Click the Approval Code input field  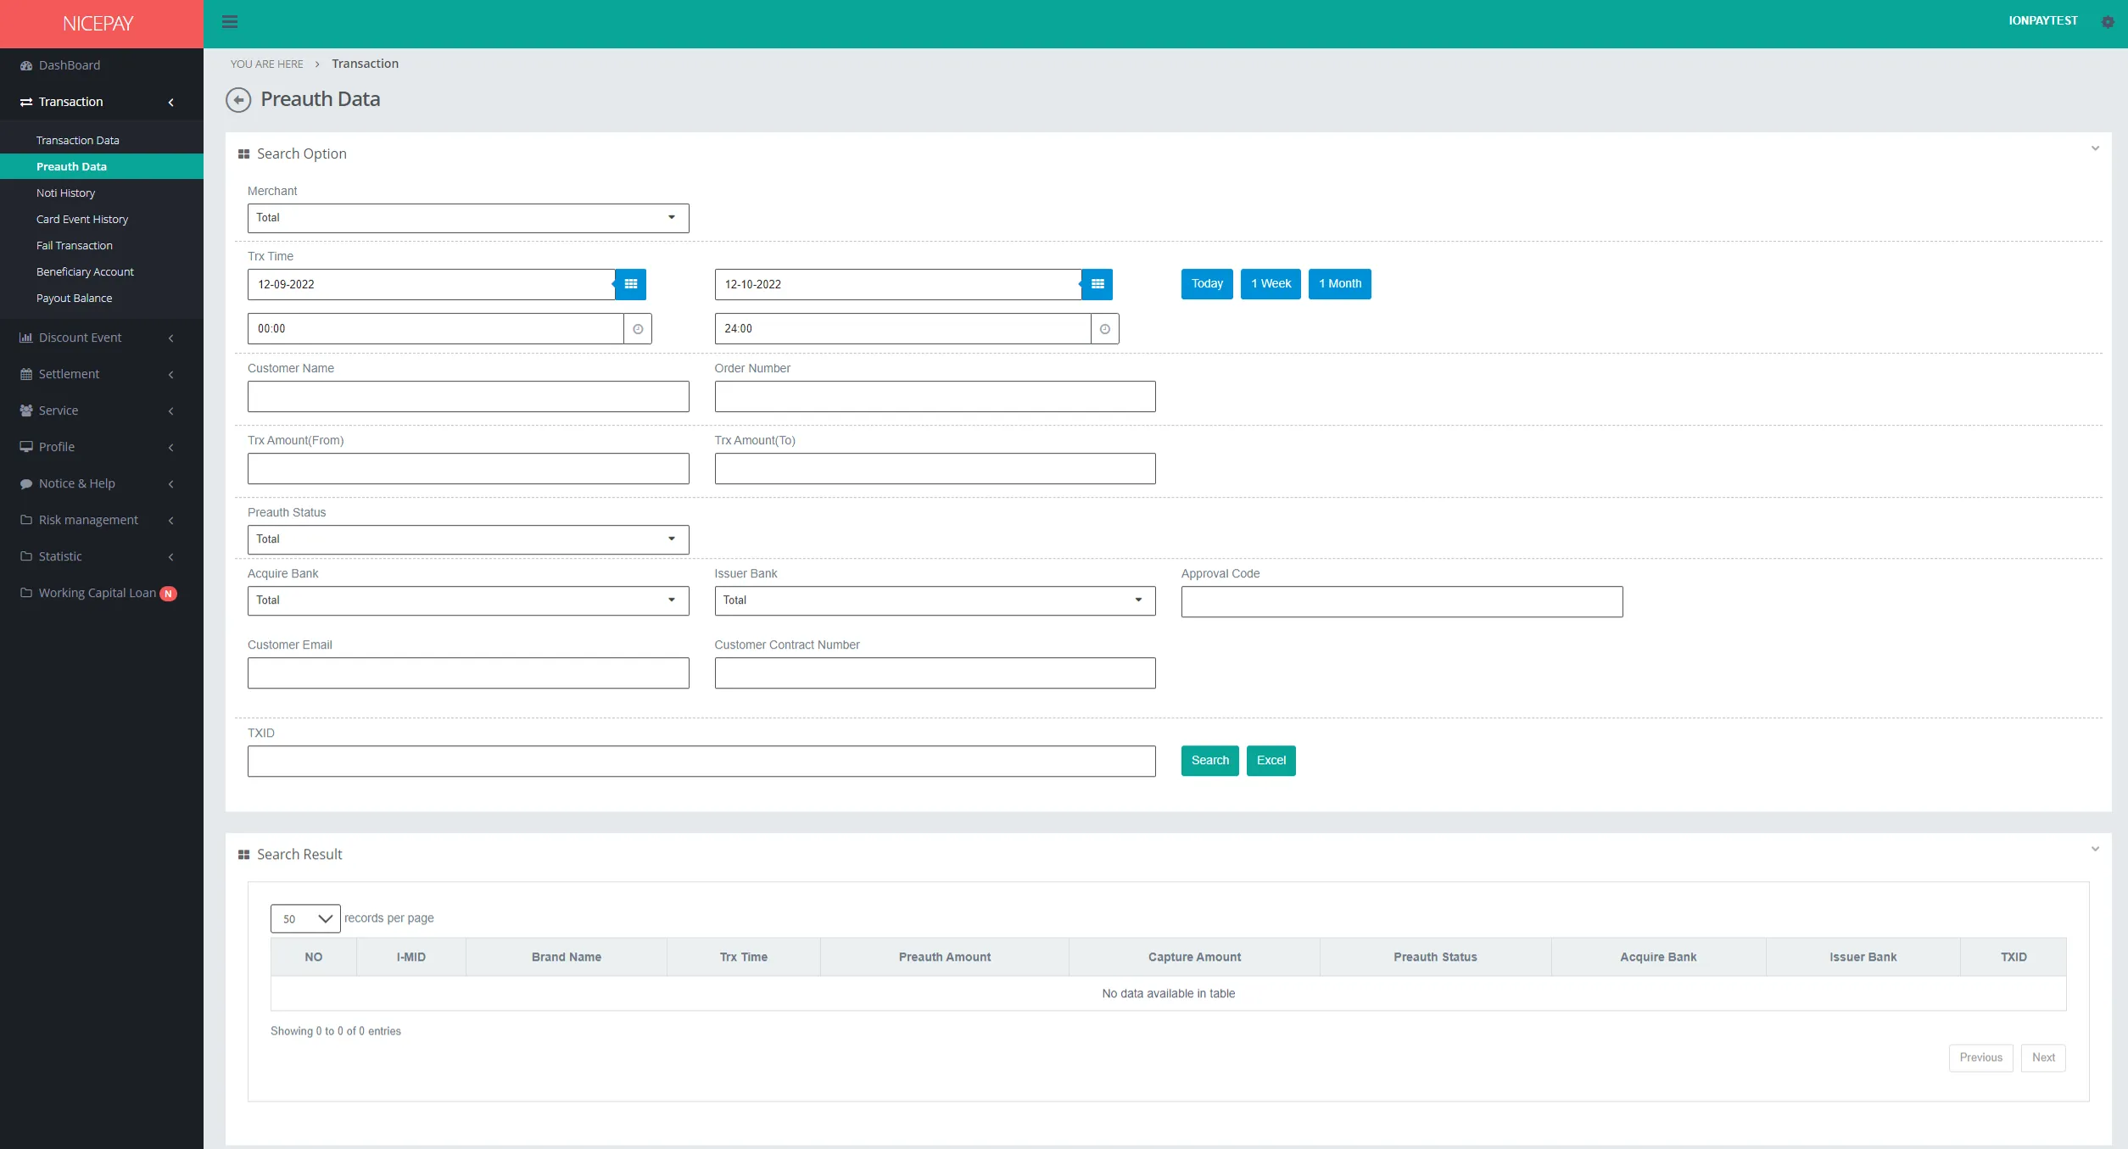pos(1402,602)
